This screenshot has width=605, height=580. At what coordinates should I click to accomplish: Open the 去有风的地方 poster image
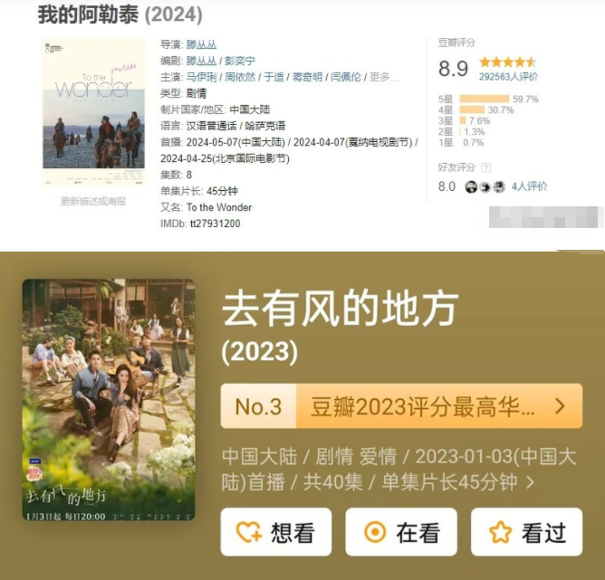click(109, 400)
